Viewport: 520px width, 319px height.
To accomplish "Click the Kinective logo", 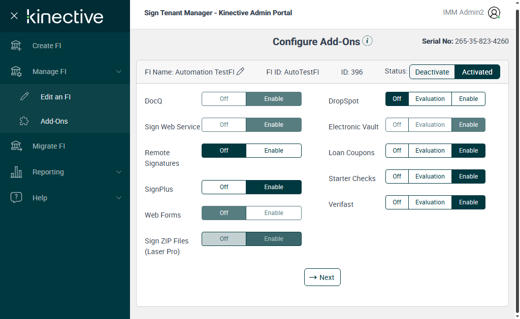I will point(65,16).
